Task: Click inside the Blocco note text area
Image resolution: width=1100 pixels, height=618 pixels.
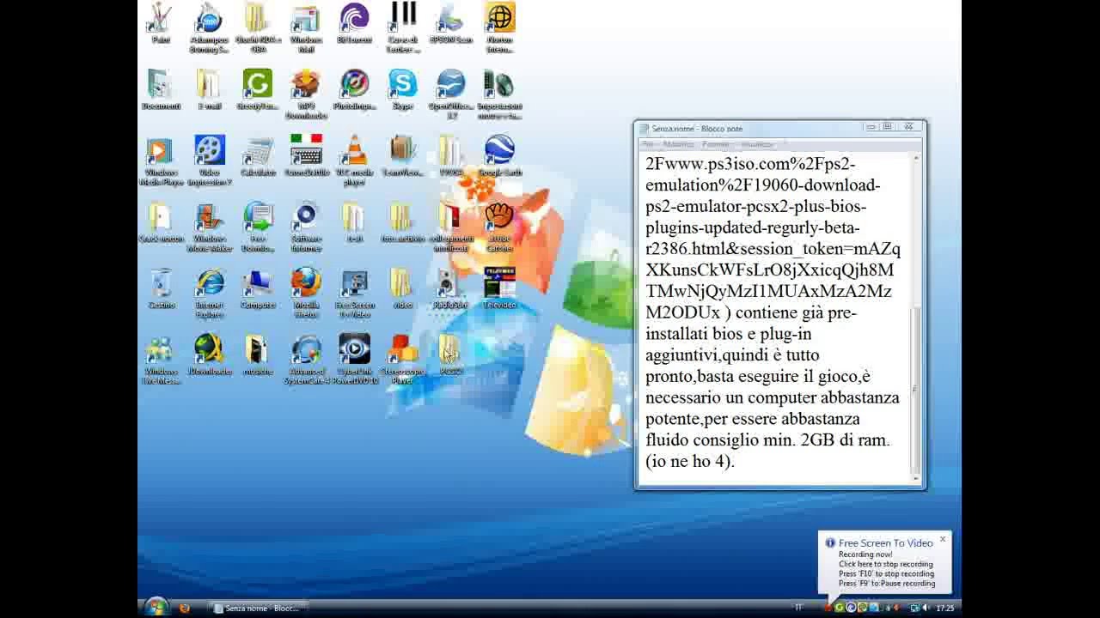Action: [774, 318]
